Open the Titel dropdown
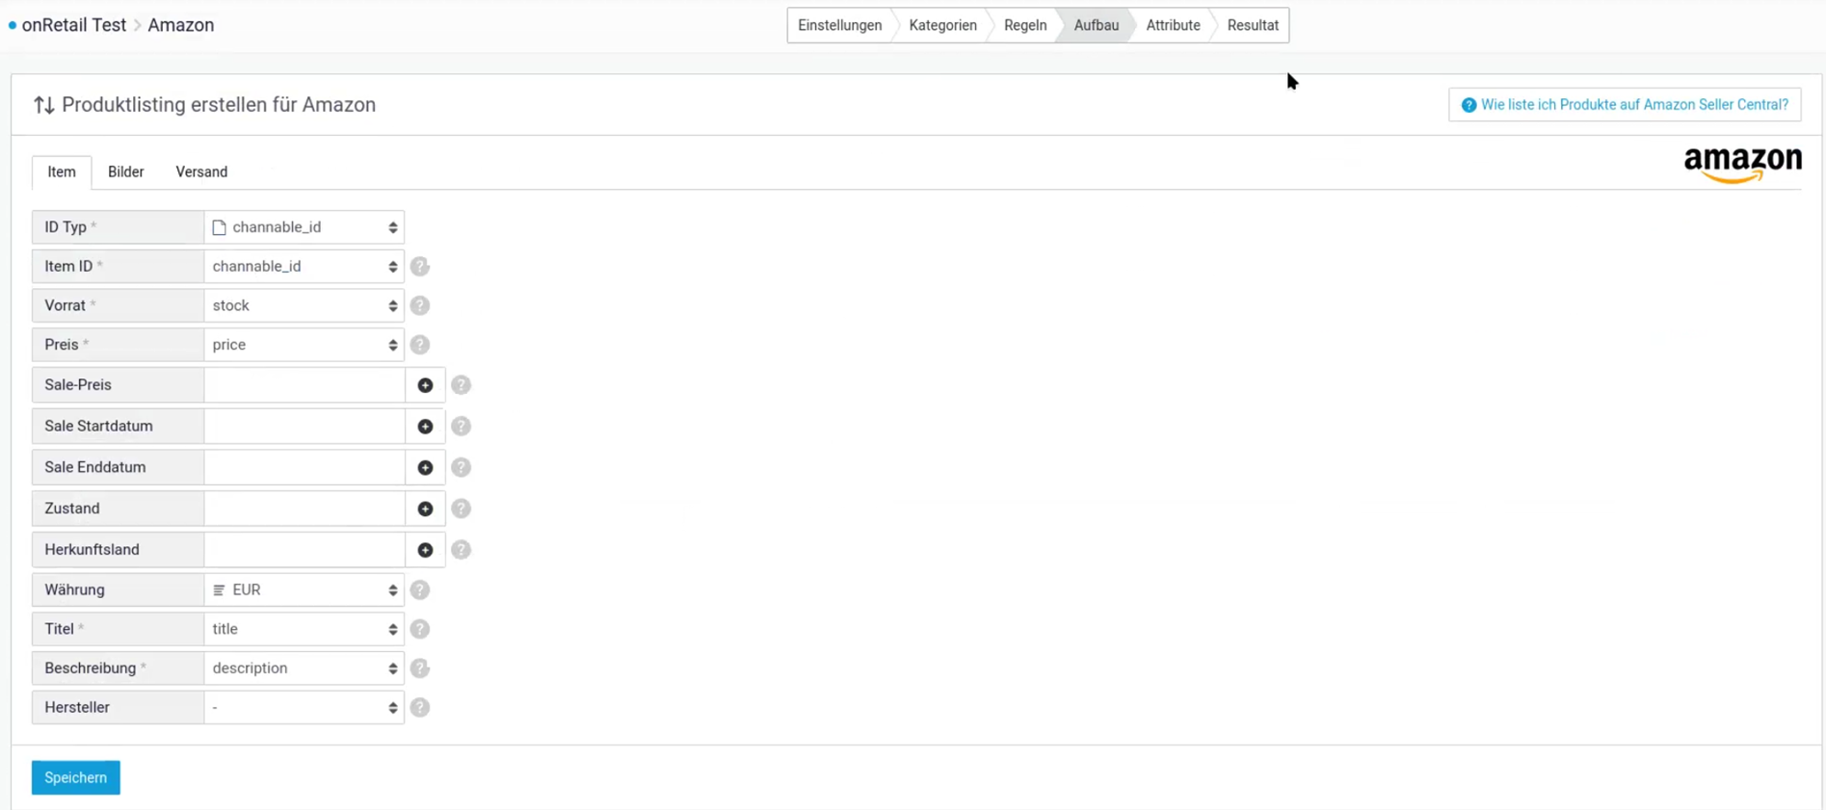 click(x=304, y=629)
